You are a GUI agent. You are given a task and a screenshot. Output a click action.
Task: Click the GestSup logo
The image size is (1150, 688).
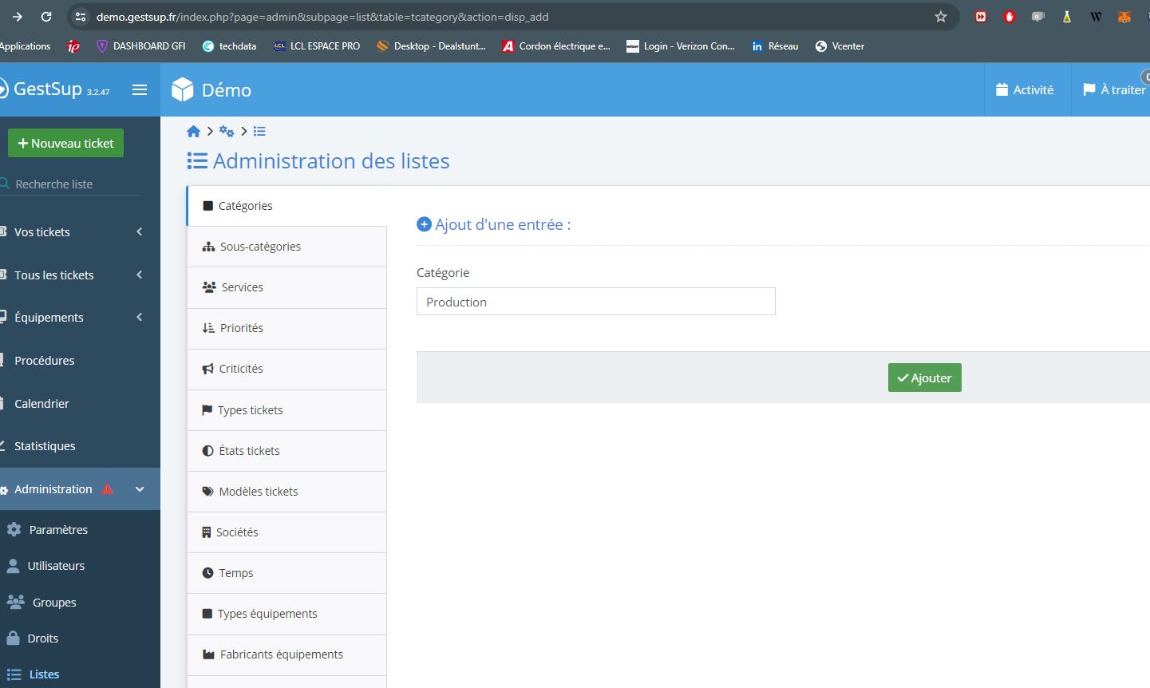click(x=56, y=89)
